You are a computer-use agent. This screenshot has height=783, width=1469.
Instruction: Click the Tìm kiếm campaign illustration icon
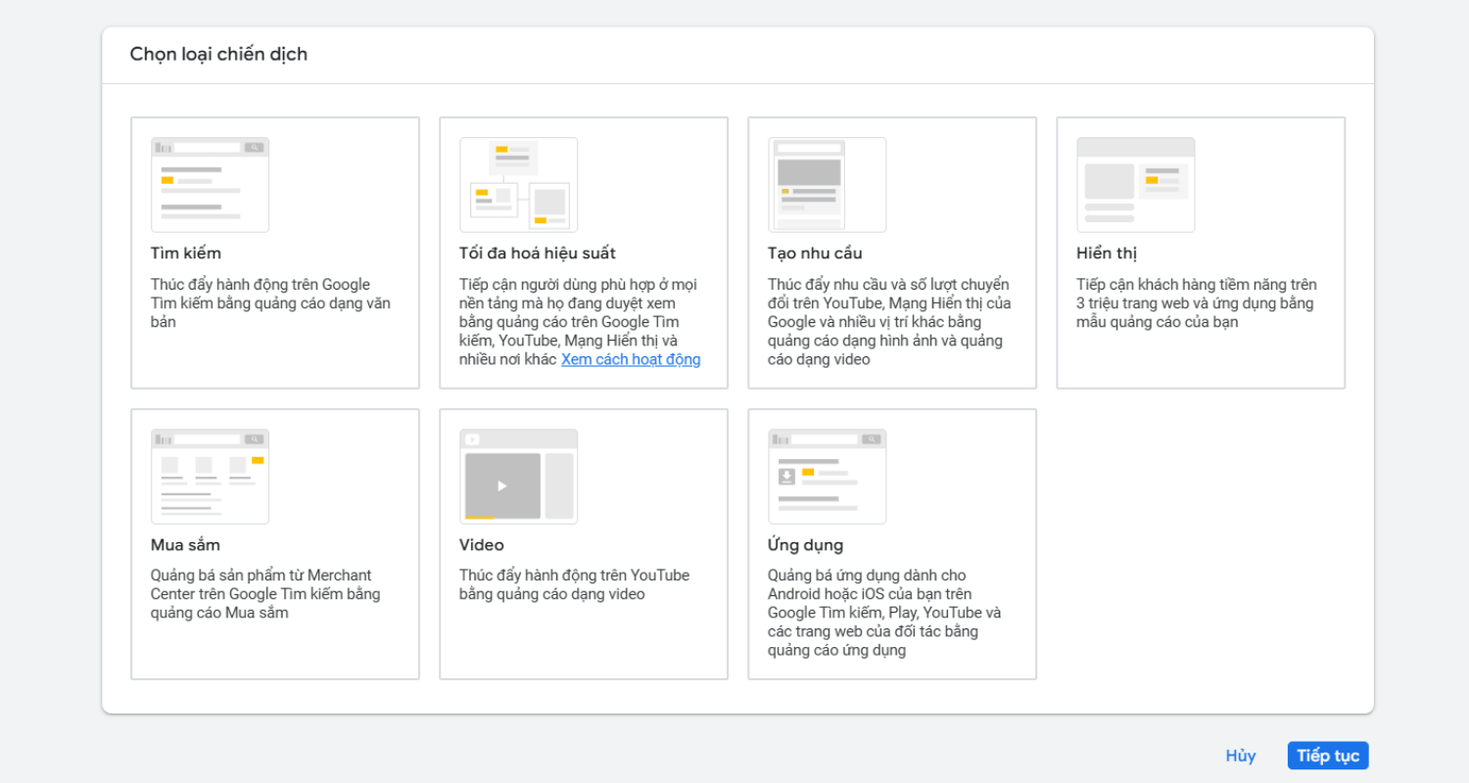[210, 184]
